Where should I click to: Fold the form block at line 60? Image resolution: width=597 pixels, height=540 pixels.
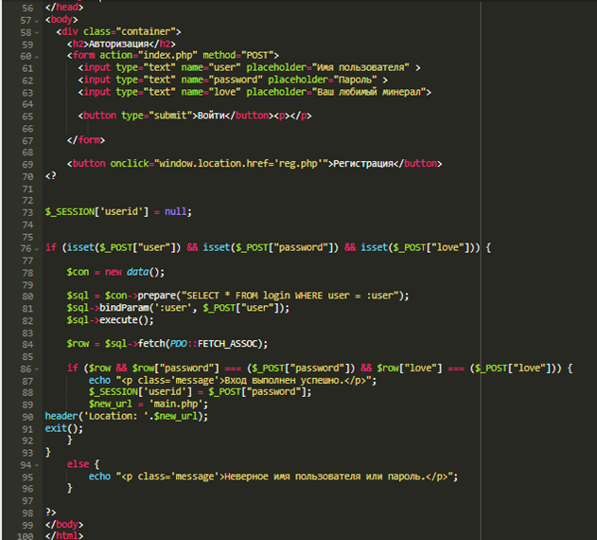[x=37, y=57]
